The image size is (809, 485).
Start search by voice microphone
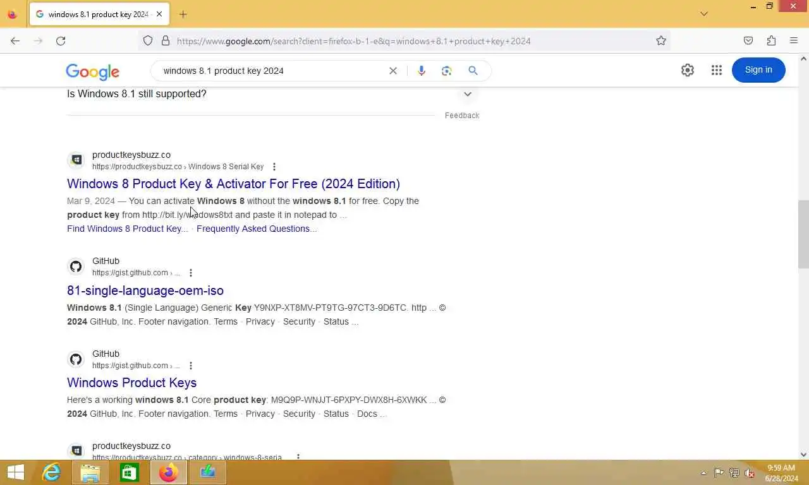(x=422, y=71)
